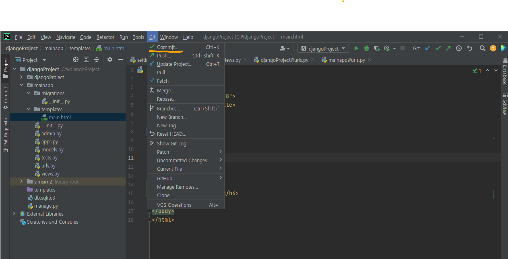Choose New Branch... from the Git menu

coord(186,117)
